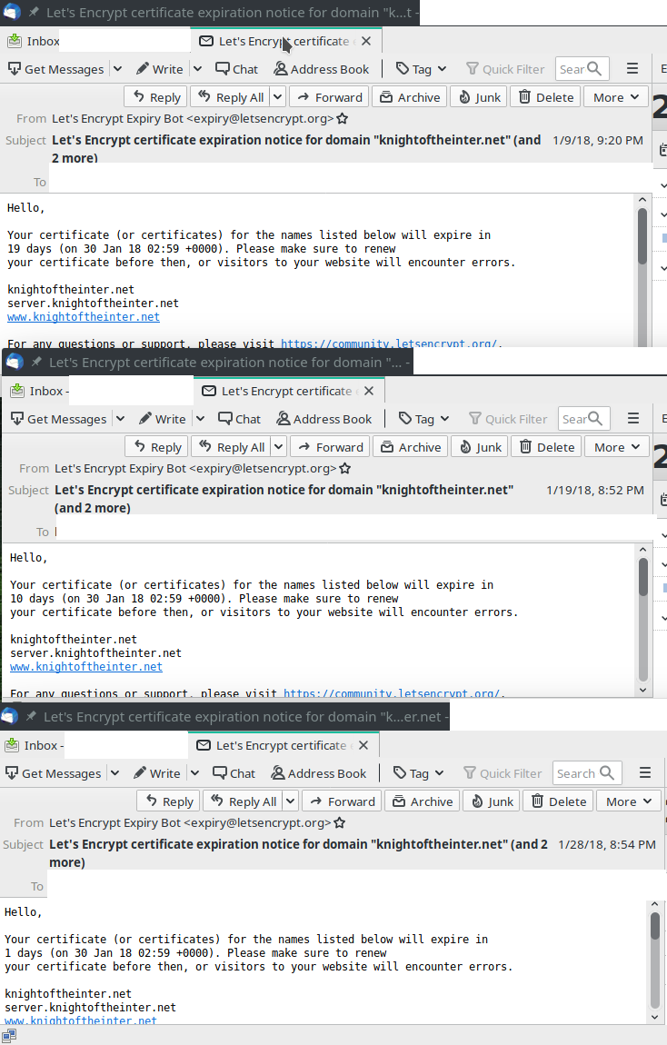Screen dimensions: 667x1045
Task: Click message scrollbar in the 1/9/18 email window
Action: pyautogui.click(x=642, y=236)
